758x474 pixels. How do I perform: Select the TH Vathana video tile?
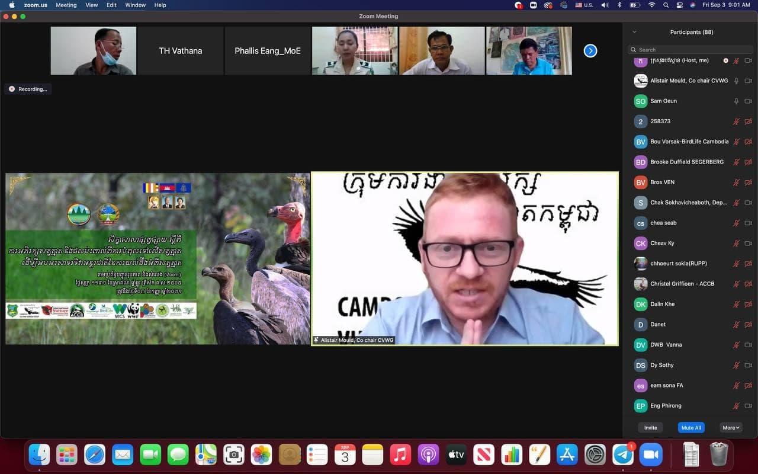(181, 51)
